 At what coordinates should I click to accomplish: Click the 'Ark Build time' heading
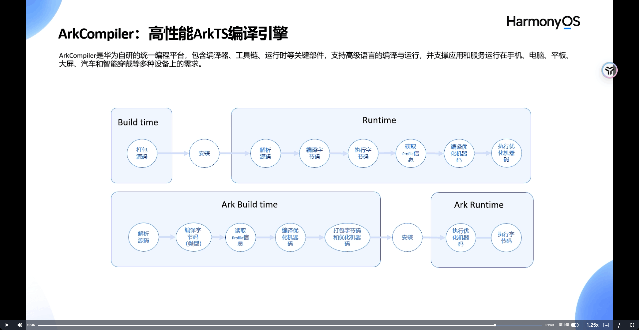click(250, 204)
